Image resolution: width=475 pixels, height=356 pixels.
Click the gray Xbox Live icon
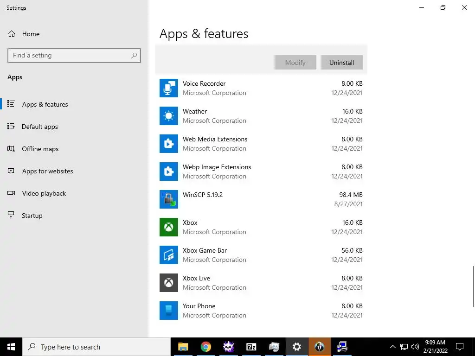click(169, 283)
